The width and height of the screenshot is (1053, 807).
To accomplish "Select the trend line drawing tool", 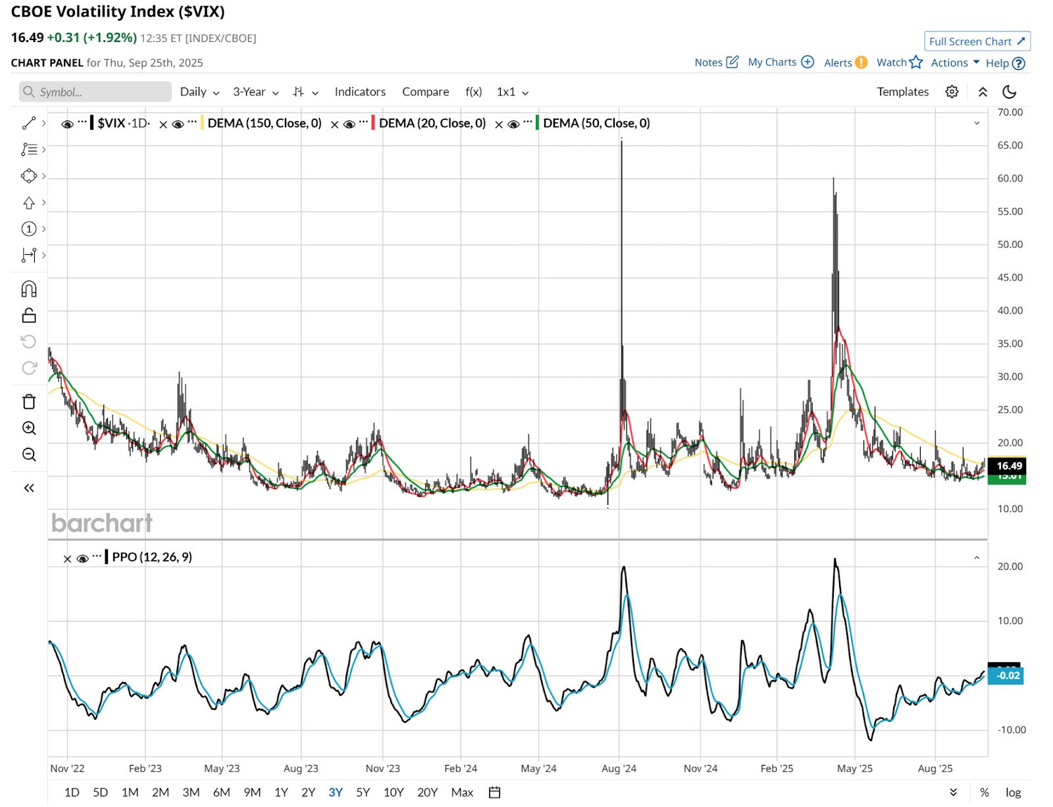I will click(29, 123).
